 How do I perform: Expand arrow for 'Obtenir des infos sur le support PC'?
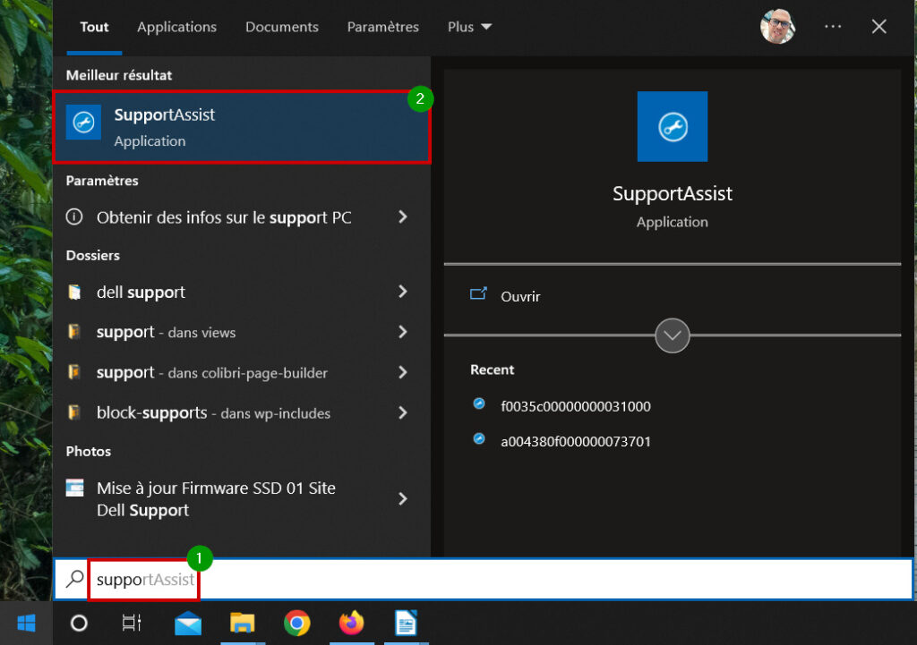tap(403, 217)
